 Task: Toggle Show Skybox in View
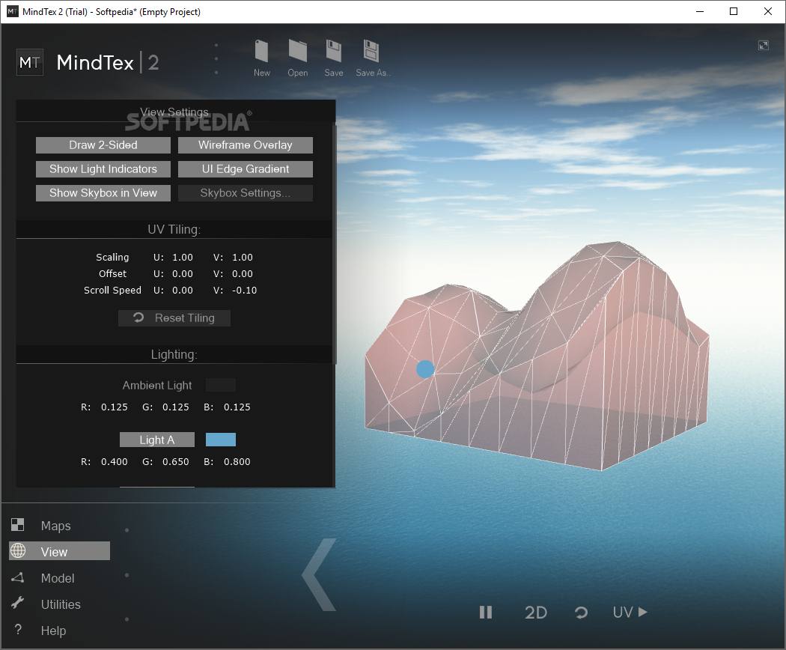pos(103,193)
